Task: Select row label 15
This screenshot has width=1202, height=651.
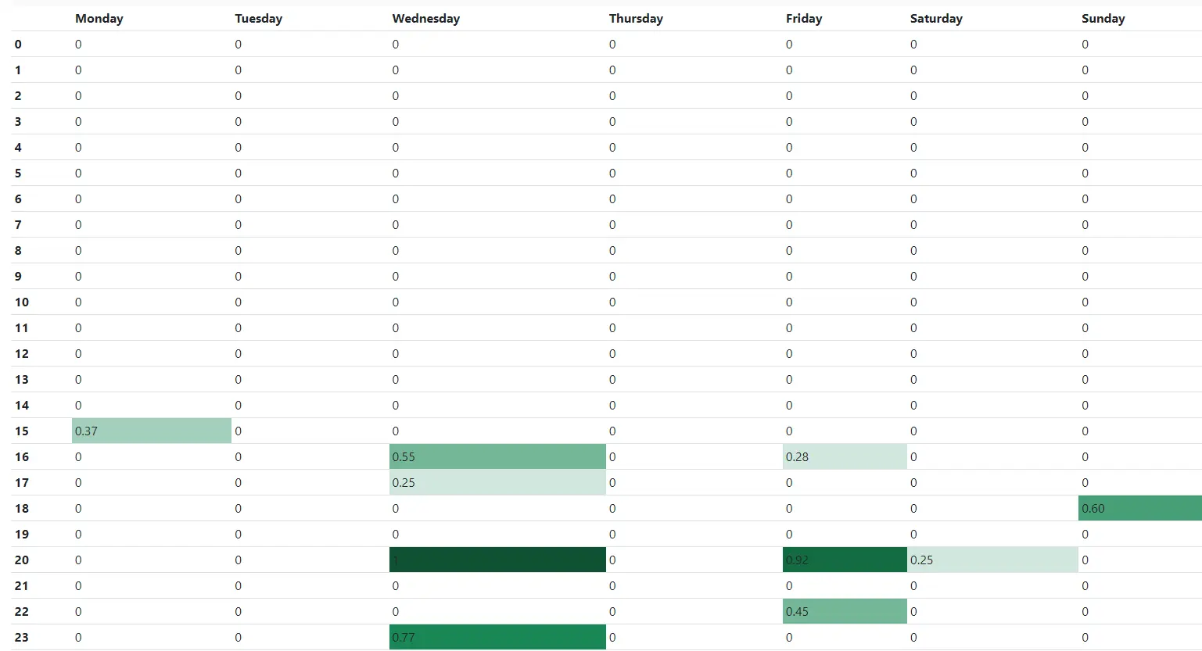Action: click(22, 431)
